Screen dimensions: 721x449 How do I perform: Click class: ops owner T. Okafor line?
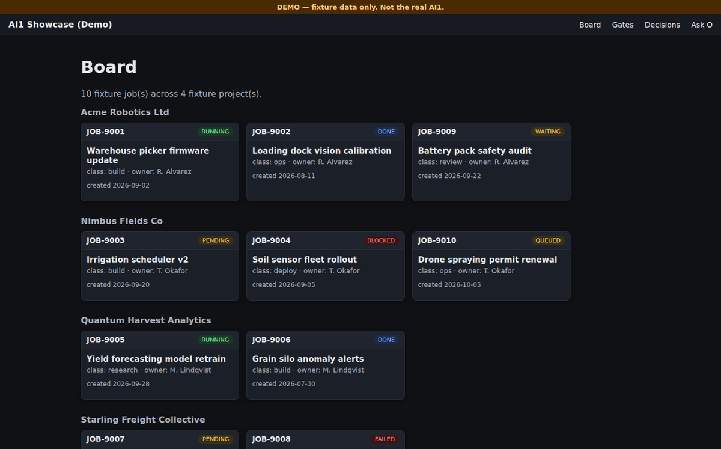(x=466, y=270)
